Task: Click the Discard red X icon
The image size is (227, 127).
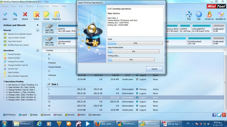Action: tap(25, 14)
